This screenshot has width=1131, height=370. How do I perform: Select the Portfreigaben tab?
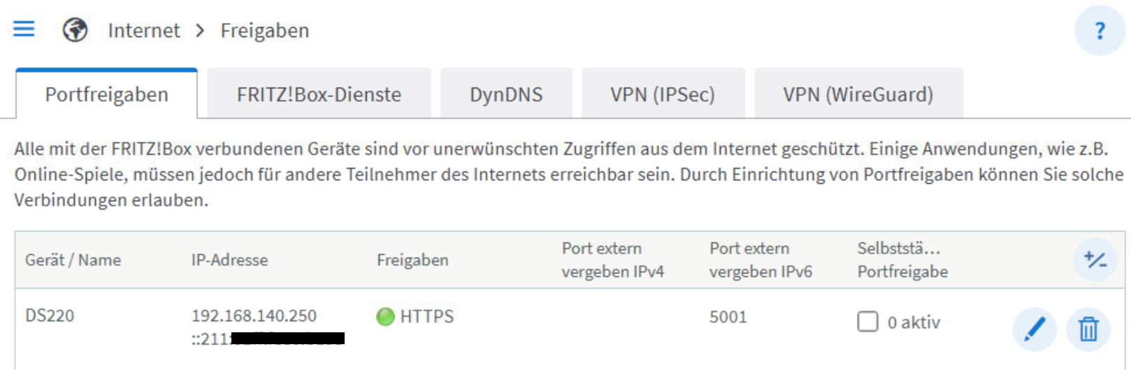106,94
